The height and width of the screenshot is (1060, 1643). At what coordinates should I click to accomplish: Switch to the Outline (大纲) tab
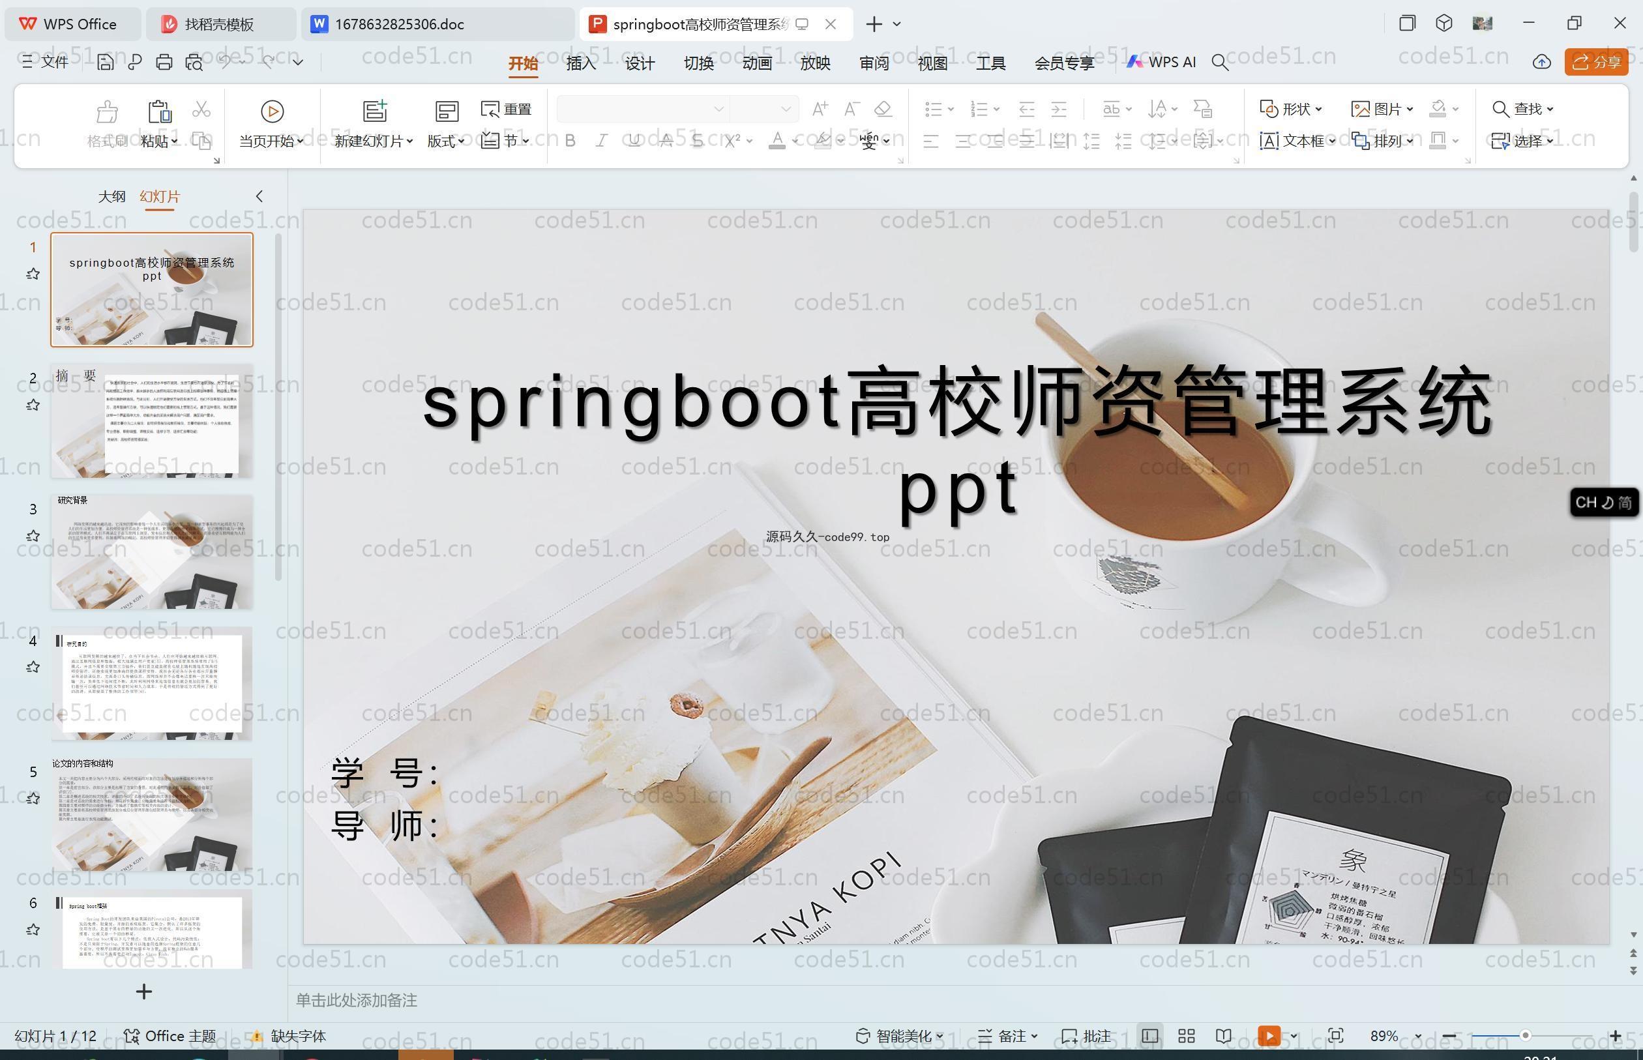(111, 196)
